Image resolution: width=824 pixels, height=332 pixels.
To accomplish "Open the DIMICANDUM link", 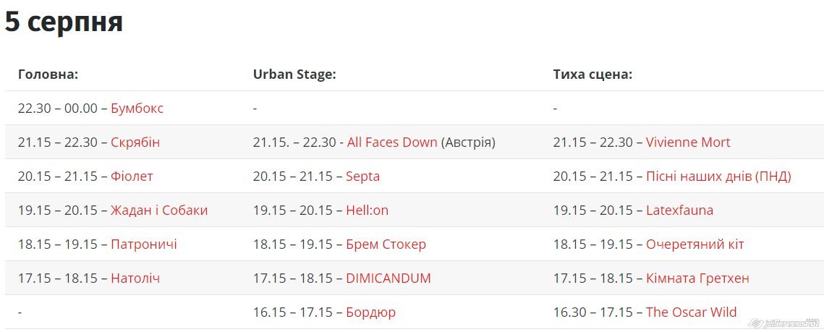I will 388,278.
